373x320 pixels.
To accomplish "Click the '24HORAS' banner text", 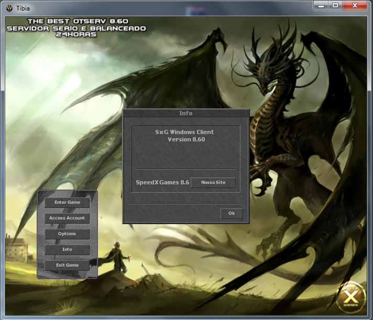I will point(76,35).
